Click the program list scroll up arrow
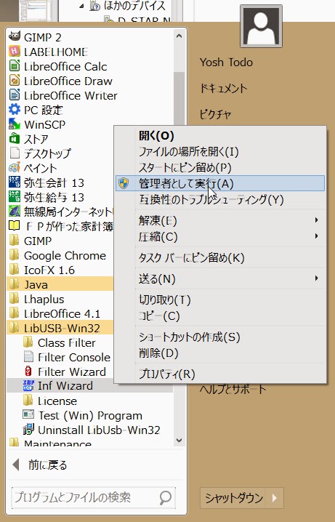 point(179,36)
